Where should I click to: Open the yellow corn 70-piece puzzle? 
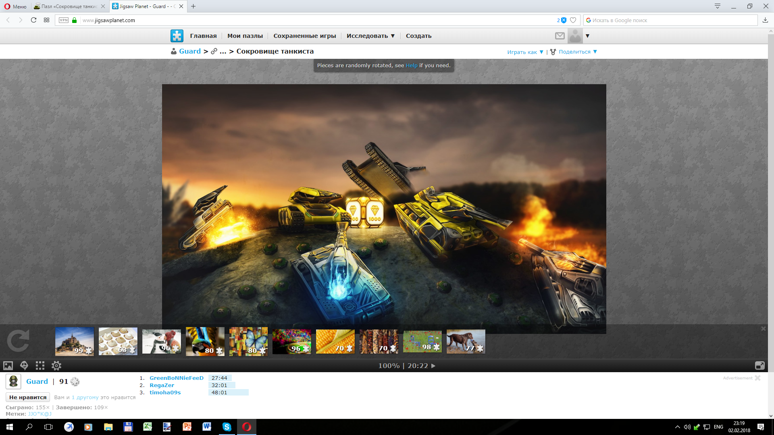pyautogui.click(x=335, y=341)
